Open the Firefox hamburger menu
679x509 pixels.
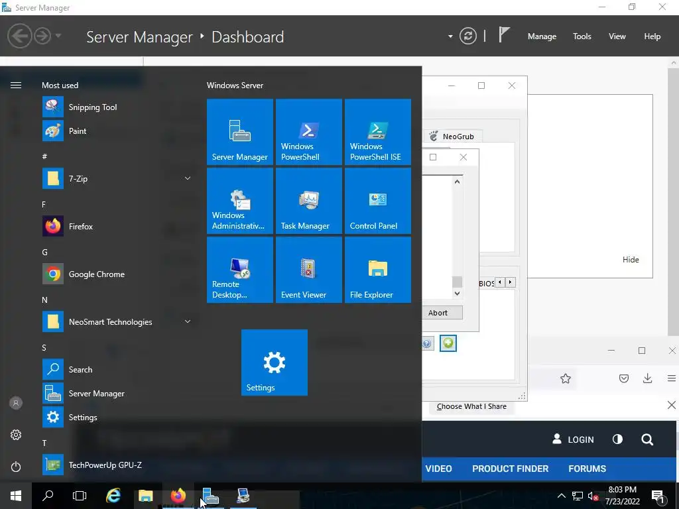click(672, 378)
